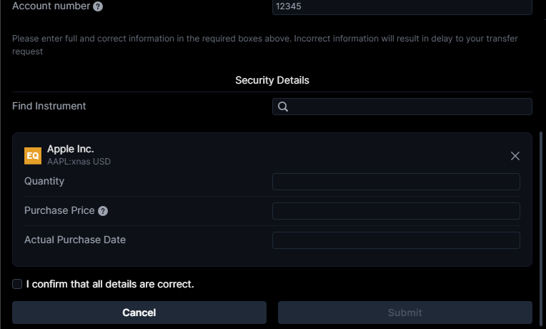
Task: Click the Security Details section heading
Action: 272,81
